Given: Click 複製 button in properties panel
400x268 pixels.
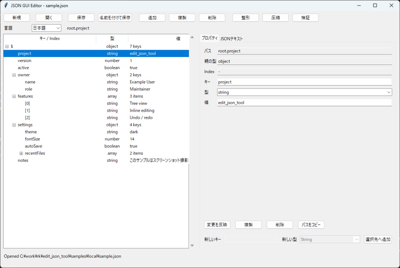Looking at the screenshot, I should tap(248, 225).
